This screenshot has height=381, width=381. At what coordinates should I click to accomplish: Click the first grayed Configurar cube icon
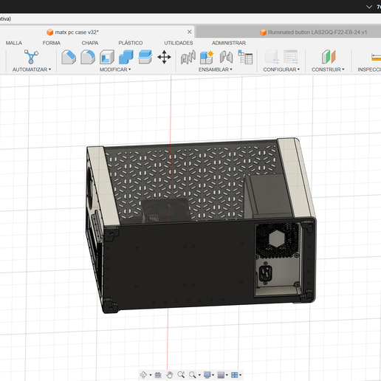point(272,57)
